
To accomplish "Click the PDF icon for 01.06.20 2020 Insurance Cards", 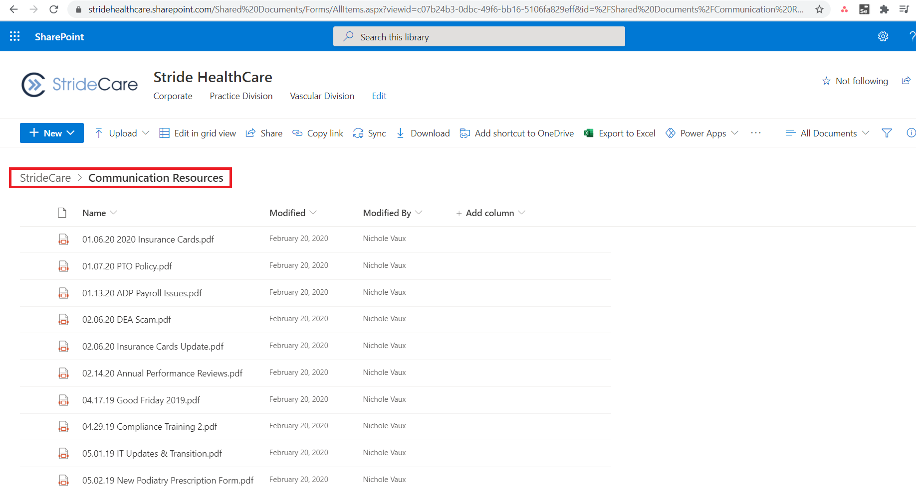I will point(63,239).
